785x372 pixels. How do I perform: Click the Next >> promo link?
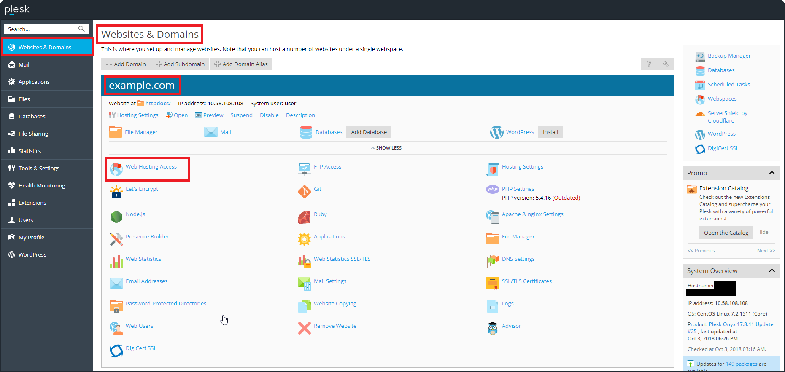click(x=766, y=251)
